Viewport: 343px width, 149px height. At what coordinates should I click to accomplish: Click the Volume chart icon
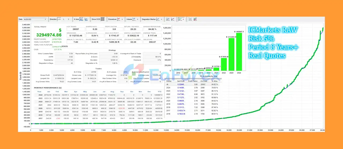coord(135,19)
